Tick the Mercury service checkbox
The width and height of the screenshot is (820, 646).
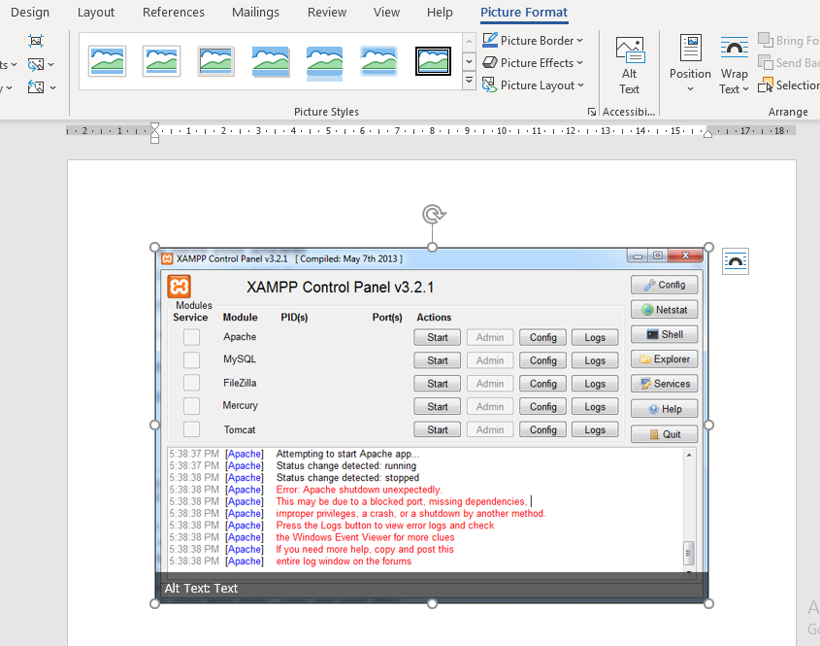click(x=191, y=406)
